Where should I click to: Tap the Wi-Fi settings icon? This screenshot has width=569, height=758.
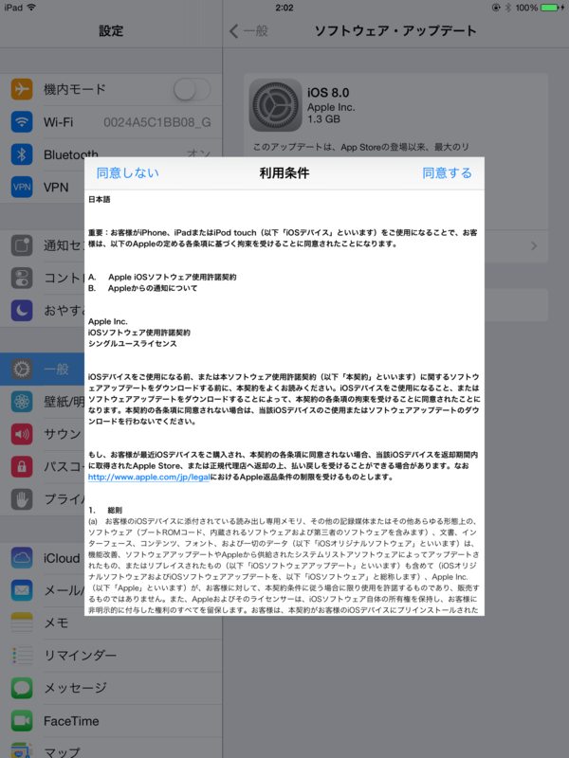(22, 122)
